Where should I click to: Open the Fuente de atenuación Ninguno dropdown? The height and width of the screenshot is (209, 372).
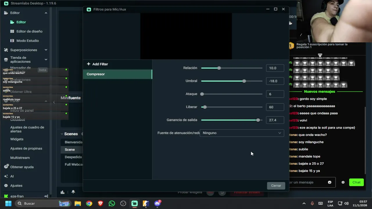click(242, 133)
